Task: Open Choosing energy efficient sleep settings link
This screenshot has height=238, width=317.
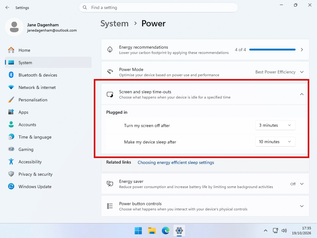Action: click(x=176, y=162)
